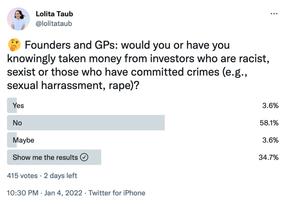Open the Twitter for iPhone source link
The width and height of the screenshot is (284, 204).
point(117,193)
